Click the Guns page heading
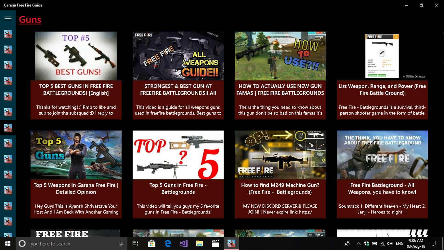444x250 pixels. tap(30, 20)
